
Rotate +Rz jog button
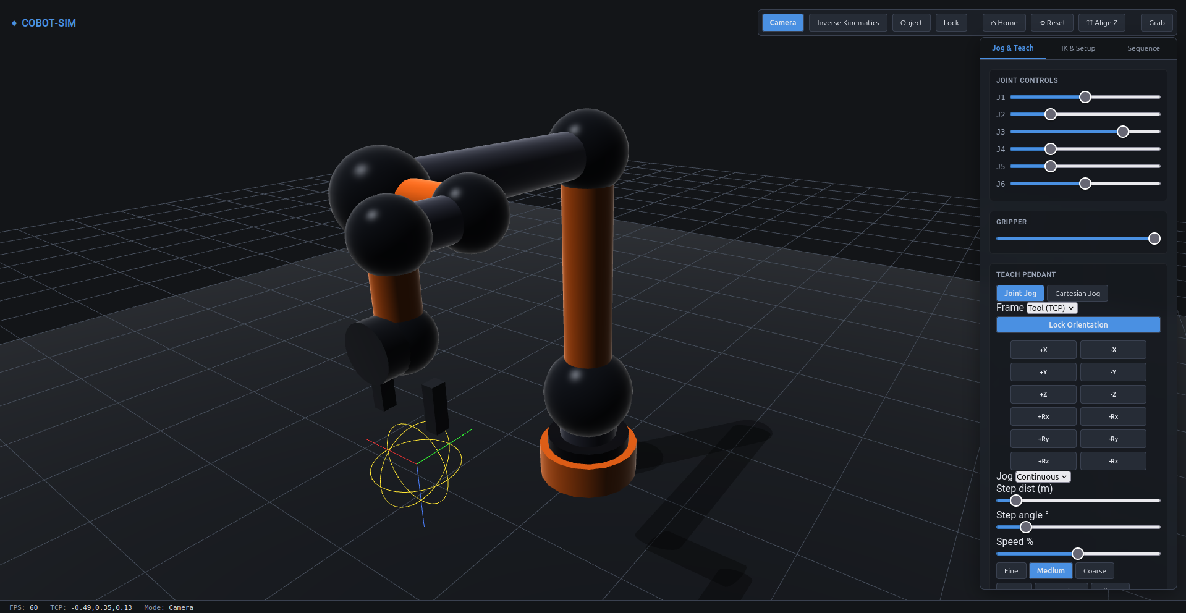(x=1043, y=461)
